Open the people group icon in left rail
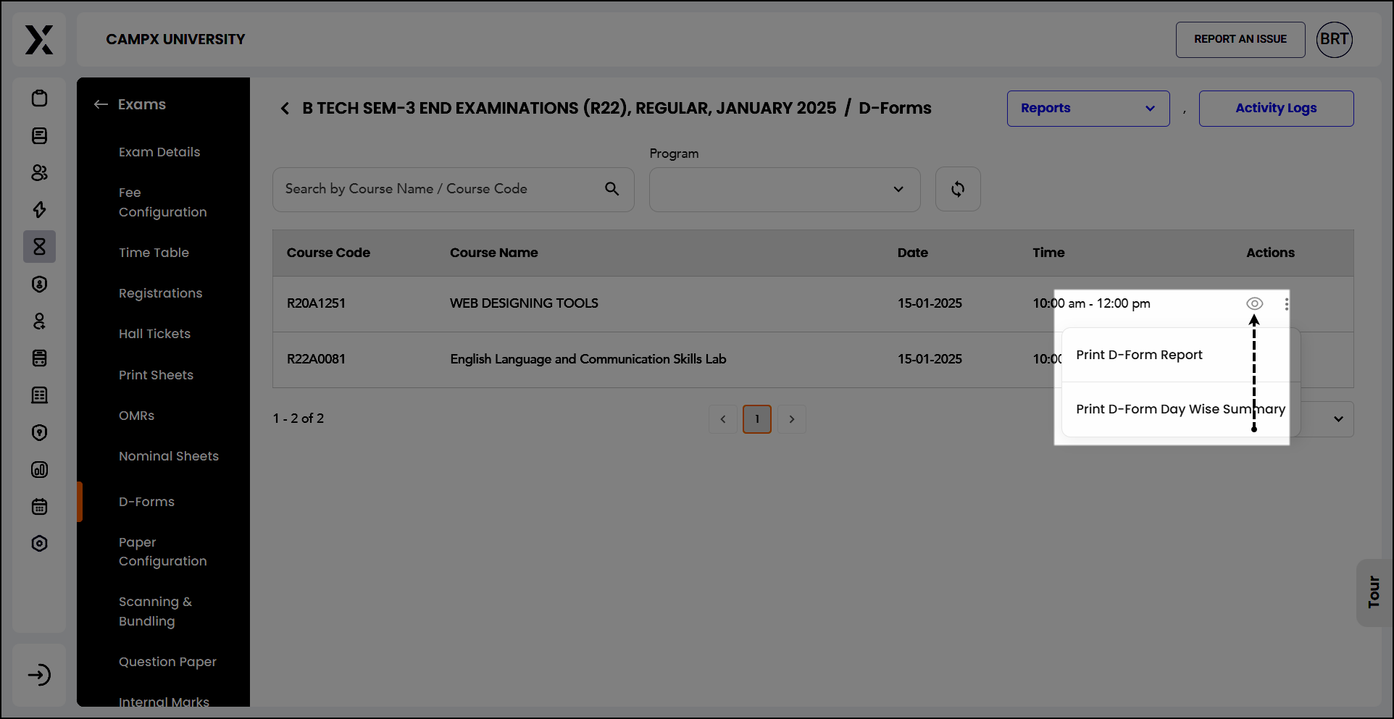 (x=40, y=172)
